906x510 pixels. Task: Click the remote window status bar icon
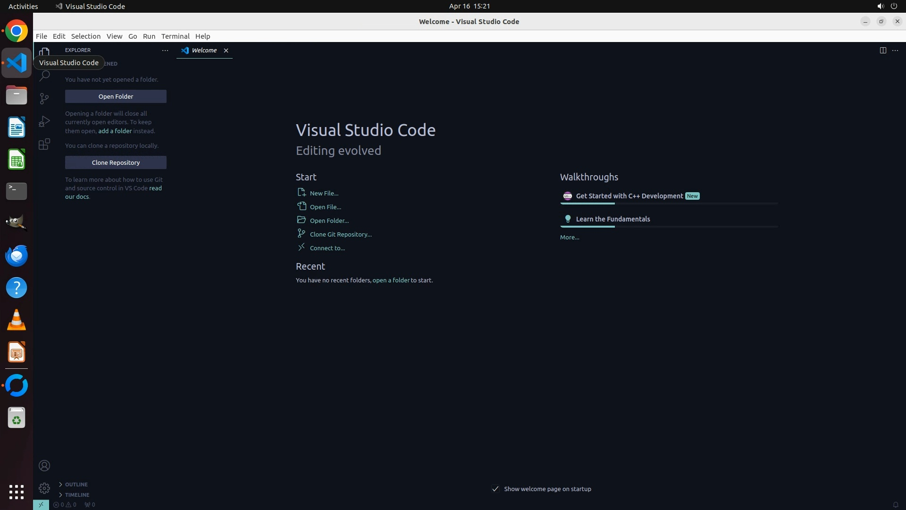41,504
